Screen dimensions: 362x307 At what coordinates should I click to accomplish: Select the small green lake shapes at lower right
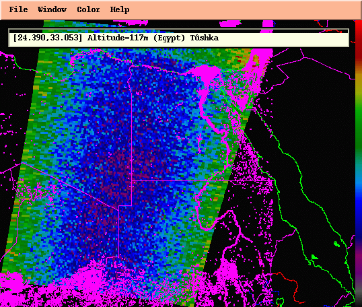click(324, 250)
